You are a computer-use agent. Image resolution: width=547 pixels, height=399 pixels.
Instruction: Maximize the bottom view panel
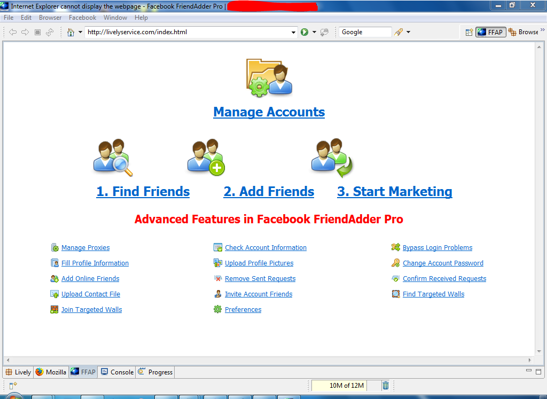point(538,372)
